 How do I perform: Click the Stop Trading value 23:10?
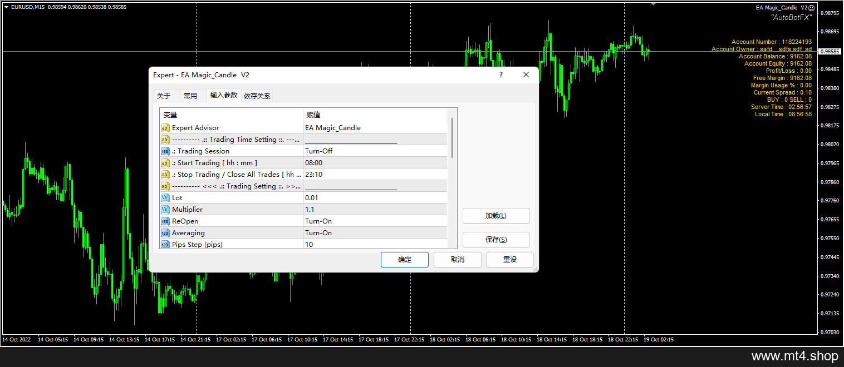[x=313, y=175]
